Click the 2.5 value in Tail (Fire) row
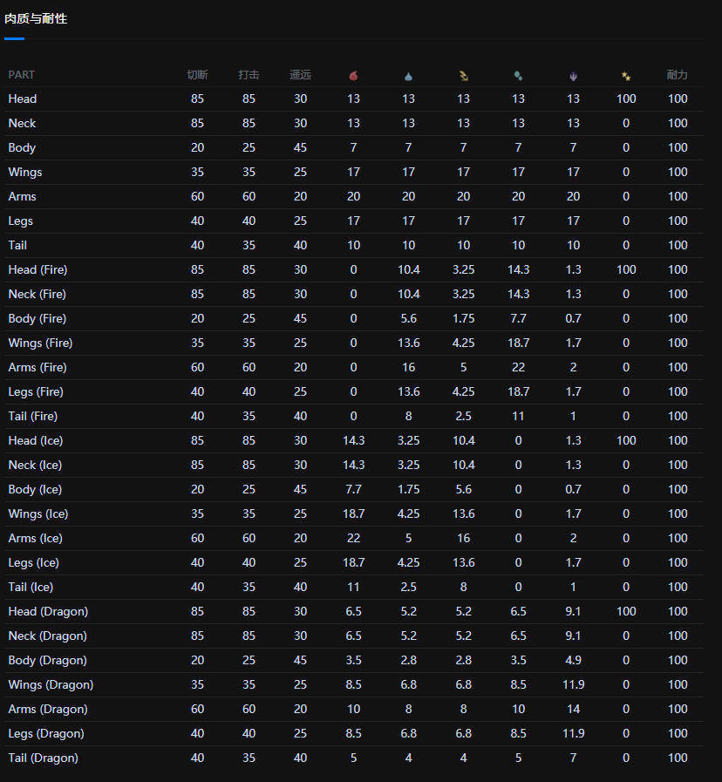Image resolution: width=722 pixels, height=782 pixels. [464, 417]
